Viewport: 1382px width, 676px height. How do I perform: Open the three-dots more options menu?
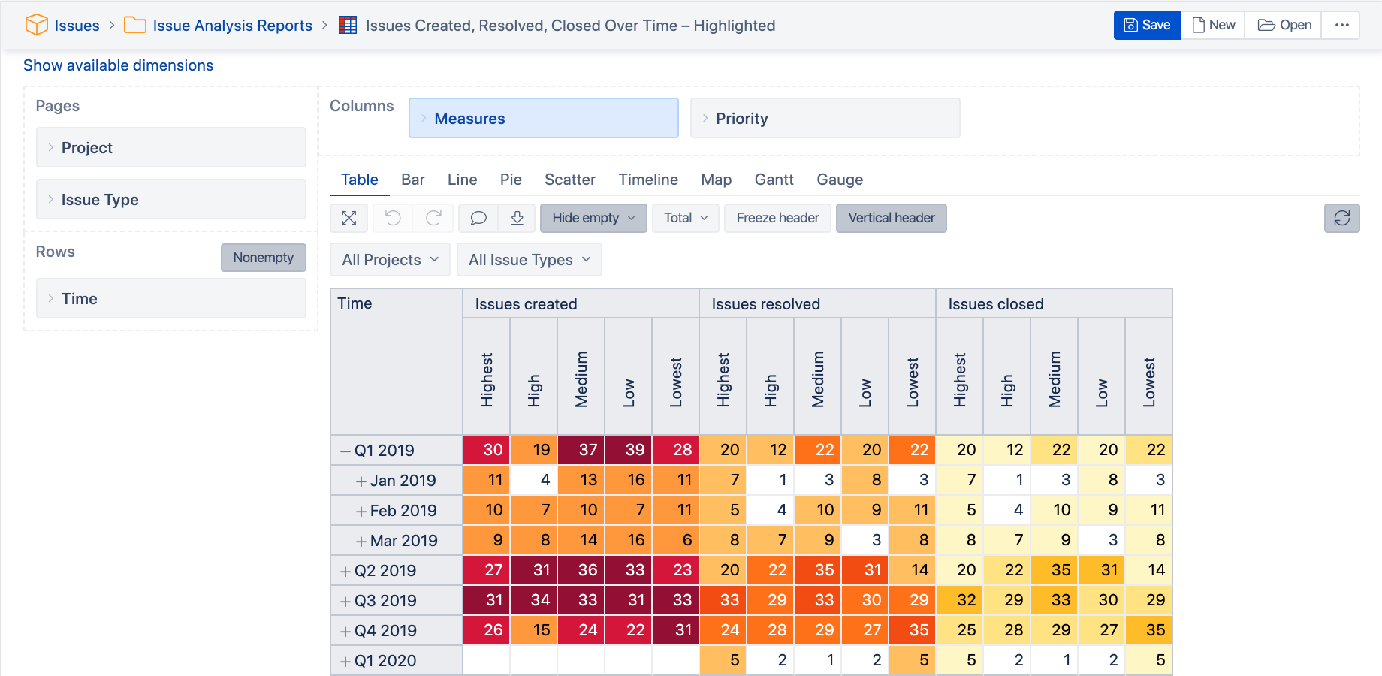click(1341, 25)
